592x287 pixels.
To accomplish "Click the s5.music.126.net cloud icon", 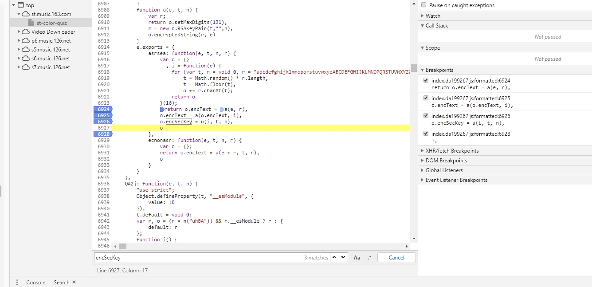I will [26, 50].
